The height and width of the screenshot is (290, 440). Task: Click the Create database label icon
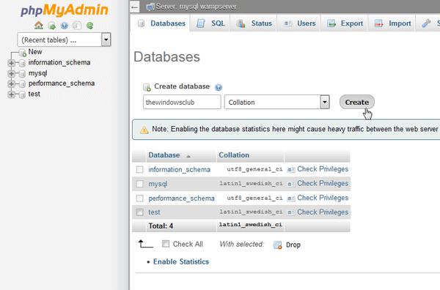tap(147, 87)
